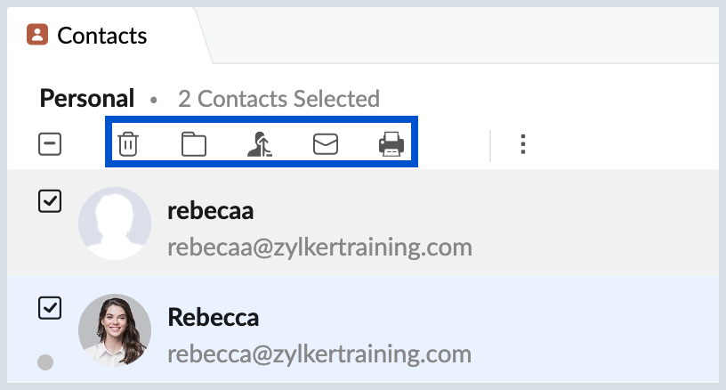
Task: Click Rebecca's profile photo thumbnail
Action: click(115, 330)
